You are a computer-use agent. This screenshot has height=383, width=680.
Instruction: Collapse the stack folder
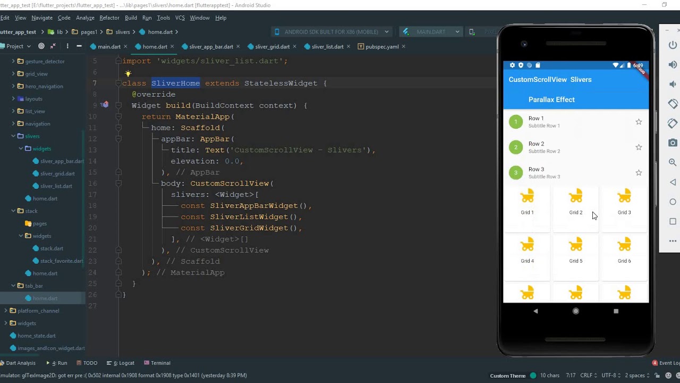13,211
